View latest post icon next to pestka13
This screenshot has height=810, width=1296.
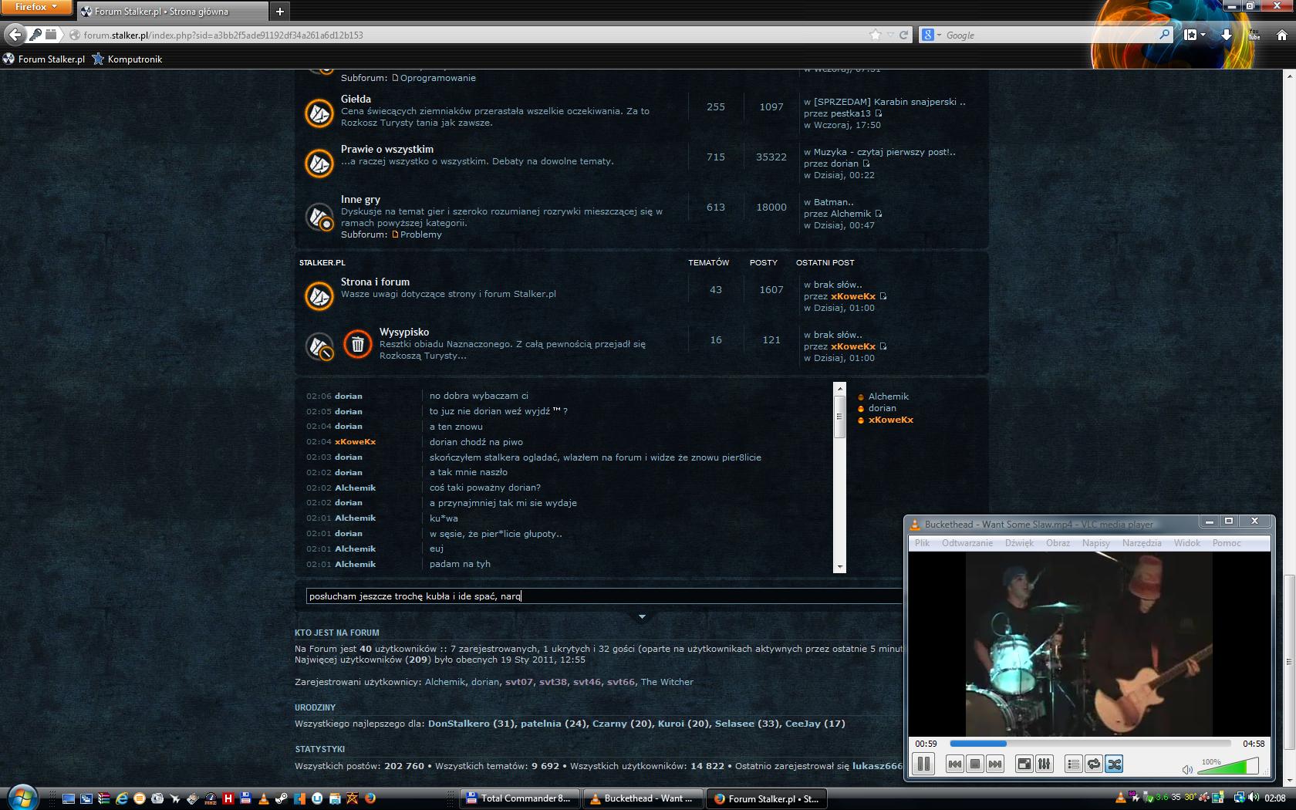click(878, 113)
